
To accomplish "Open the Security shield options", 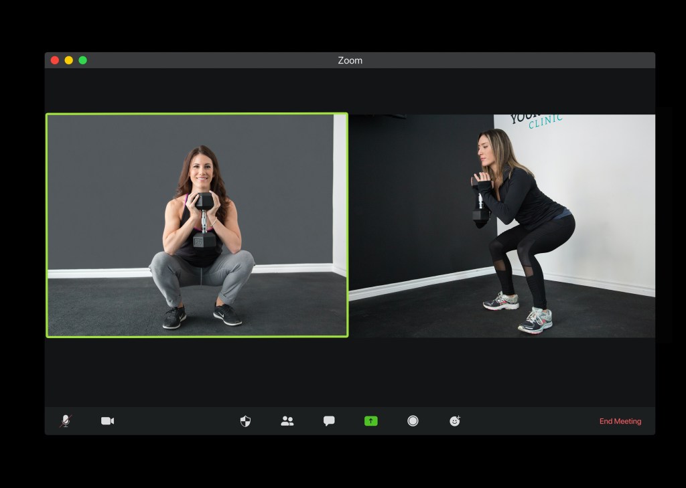I will point(245,421).
